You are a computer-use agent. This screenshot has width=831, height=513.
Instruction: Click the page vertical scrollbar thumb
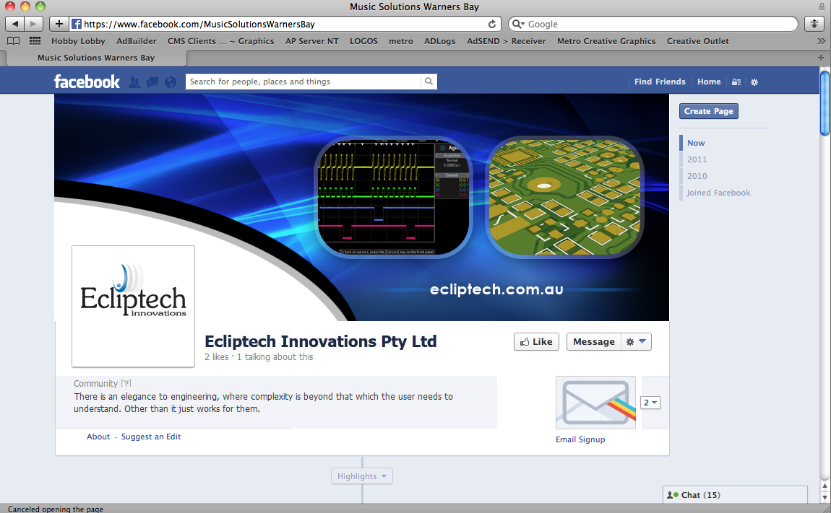pos(824,103)
